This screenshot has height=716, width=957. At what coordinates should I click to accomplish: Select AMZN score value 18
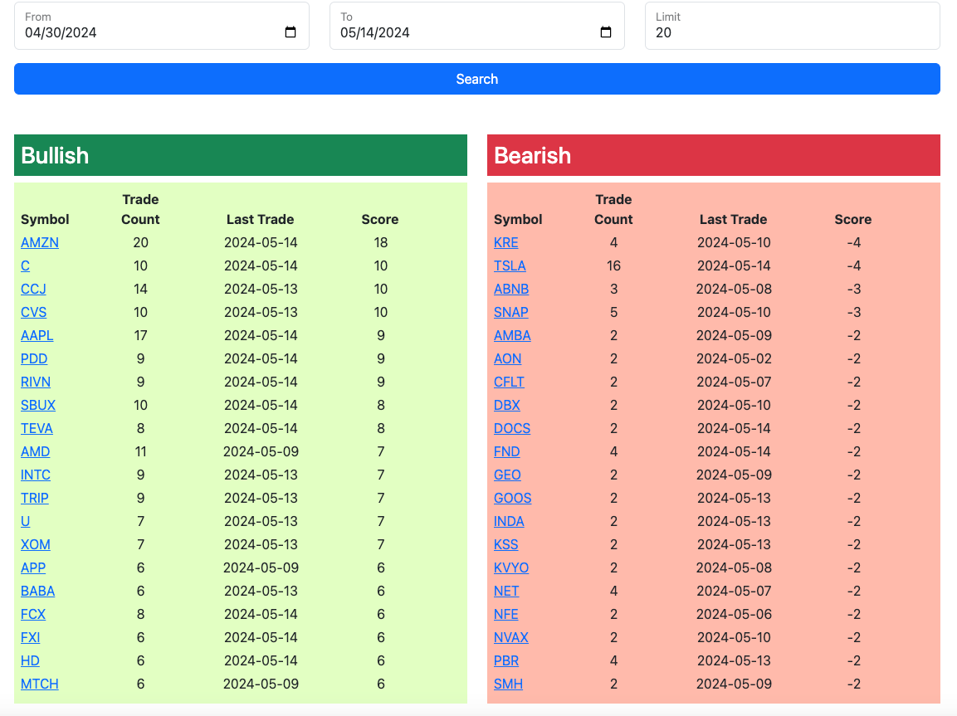click(x=381, y=243)
